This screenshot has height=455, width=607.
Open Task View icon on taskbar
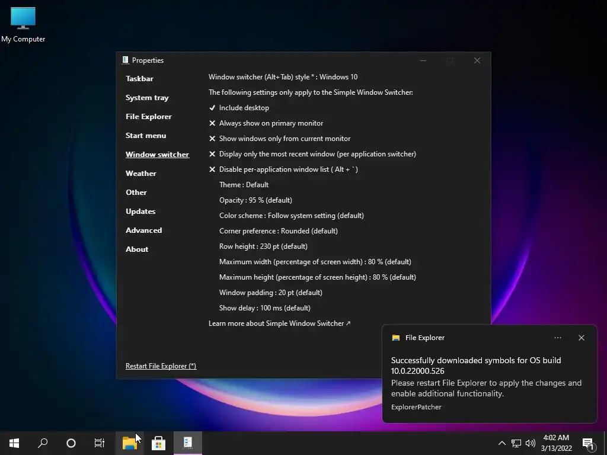pyautogui.click(x=100, y=443)
